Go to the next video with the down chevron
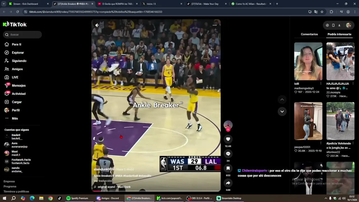 282,111
